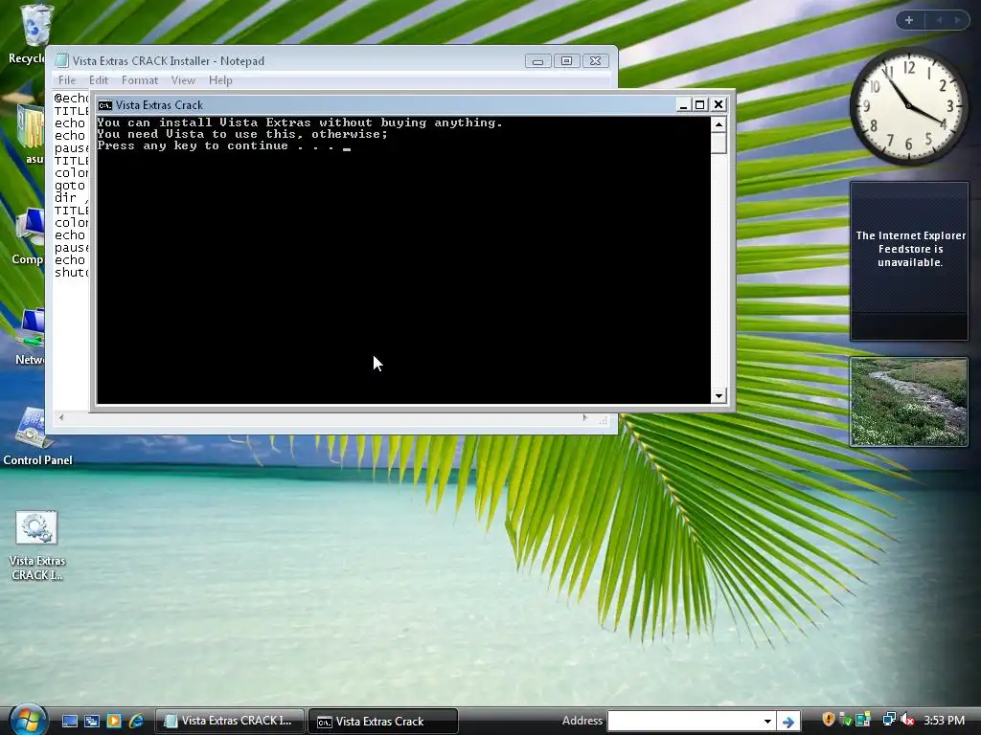The height and width of the screenshot is (735, 981).
Task: Open Notepad Help menu
Action: [220, 80]
